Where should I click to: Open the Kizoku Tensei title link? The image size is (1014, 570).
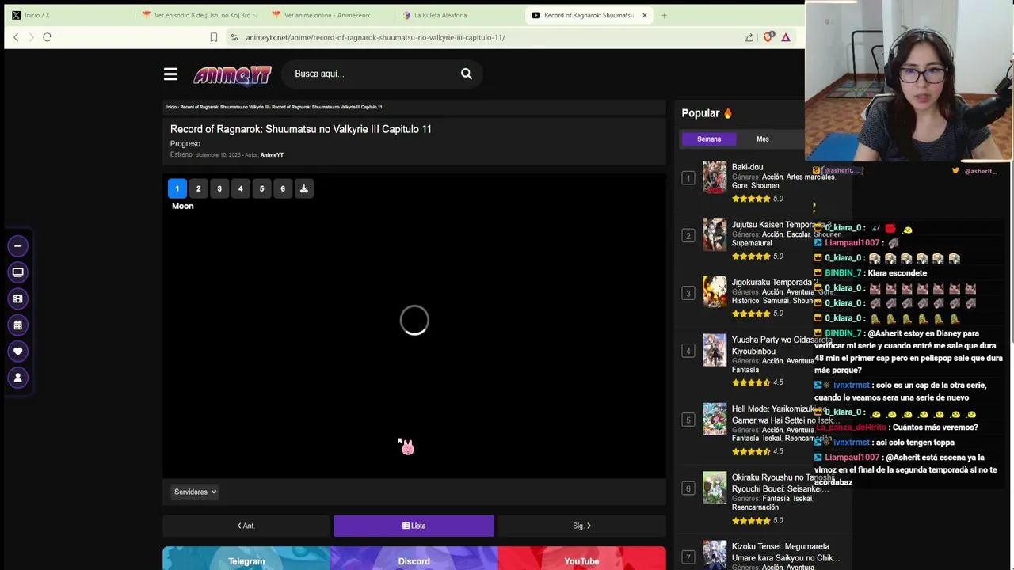785,552
